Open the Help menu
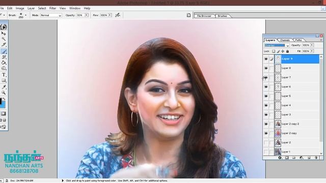 point(87,8)
